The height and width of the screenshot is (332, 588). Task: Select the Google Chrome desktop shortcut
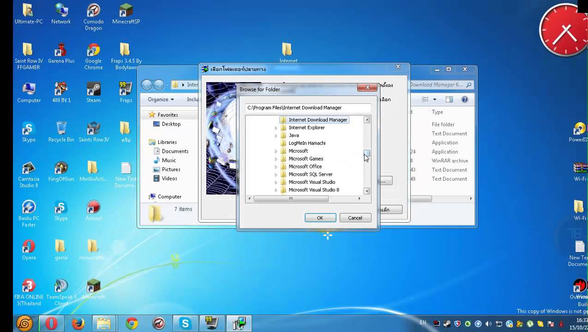click(93, 57)
